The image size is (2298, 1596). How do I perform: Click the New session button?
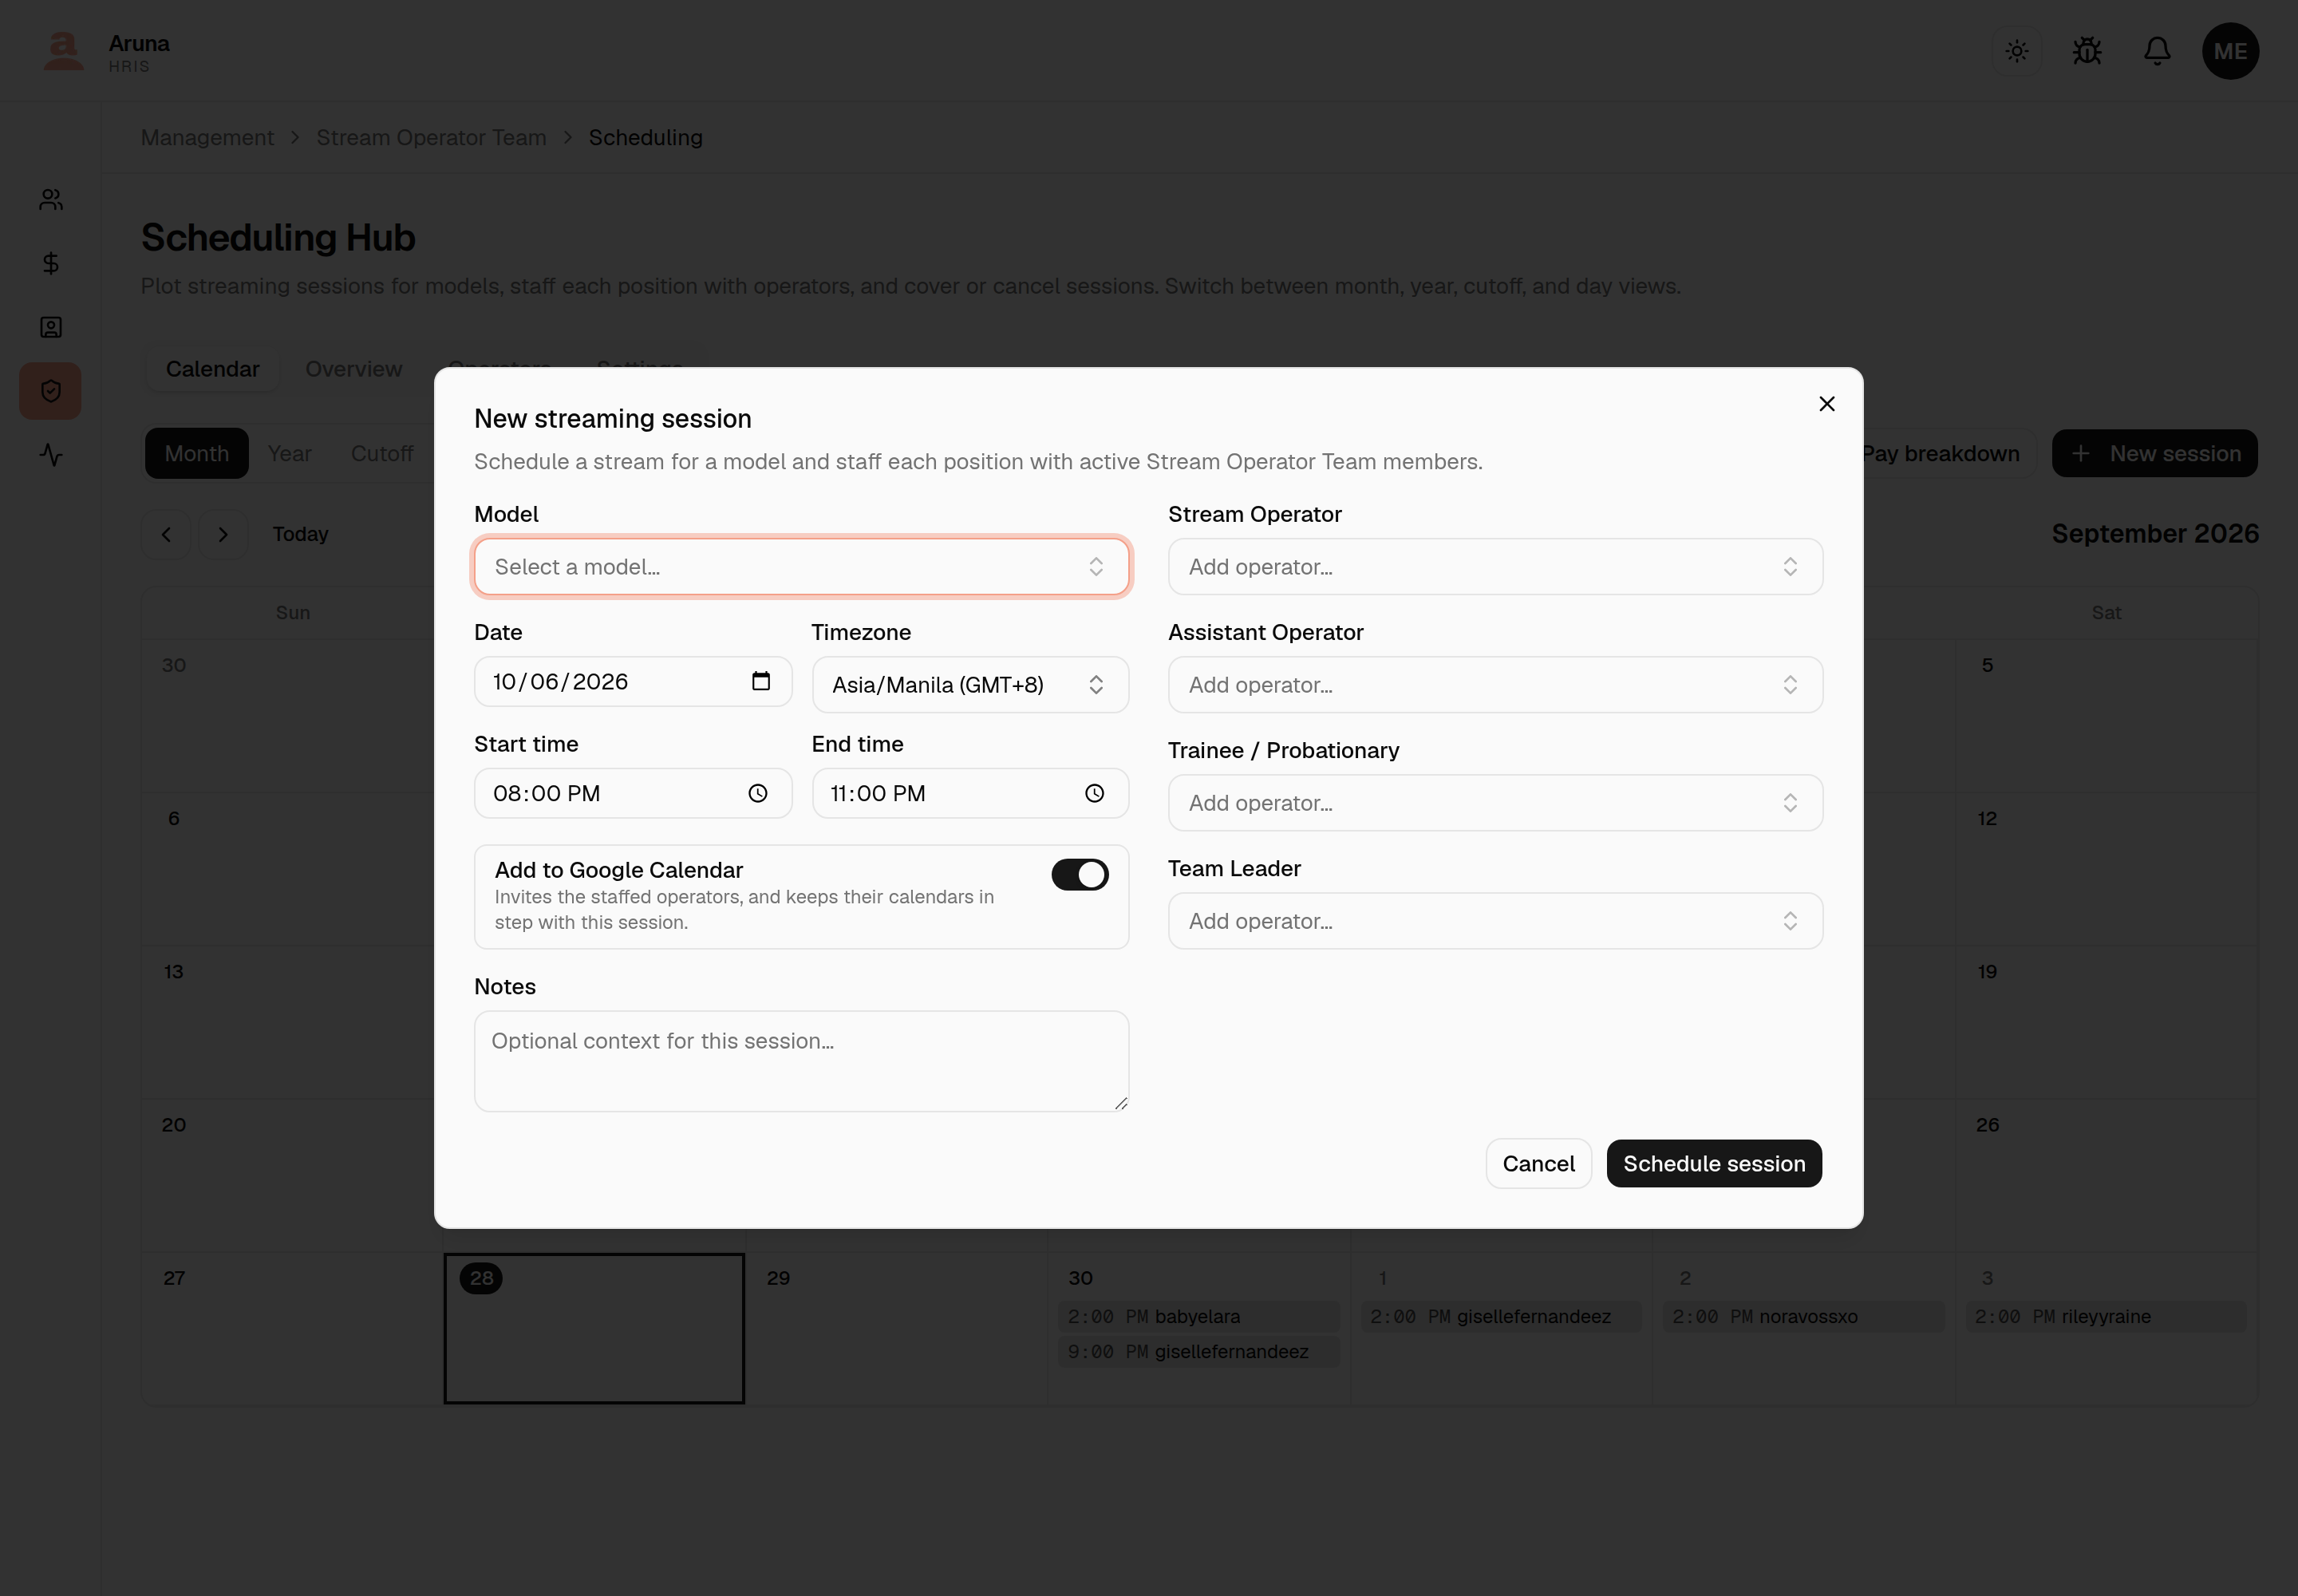click(2154, 454)
